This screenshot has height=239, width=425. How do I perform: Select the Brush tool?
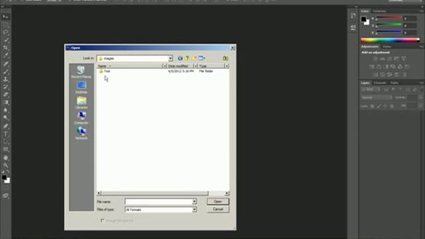[5, 71]
